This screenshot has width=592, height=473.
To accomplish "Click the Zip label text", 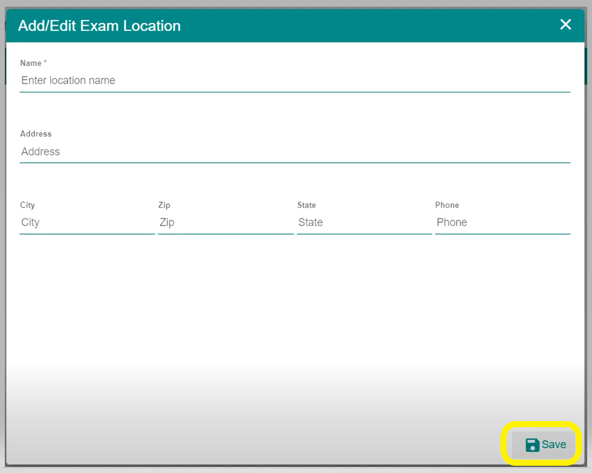I will point(164,205).
